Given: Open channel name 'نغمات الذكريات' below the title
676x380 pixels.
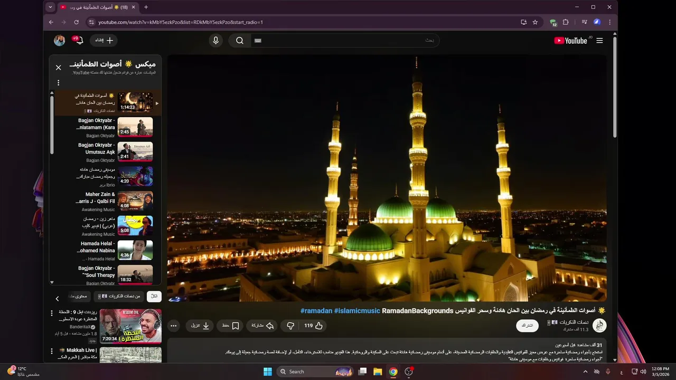Looking at the screenshot, I should 574,322.
